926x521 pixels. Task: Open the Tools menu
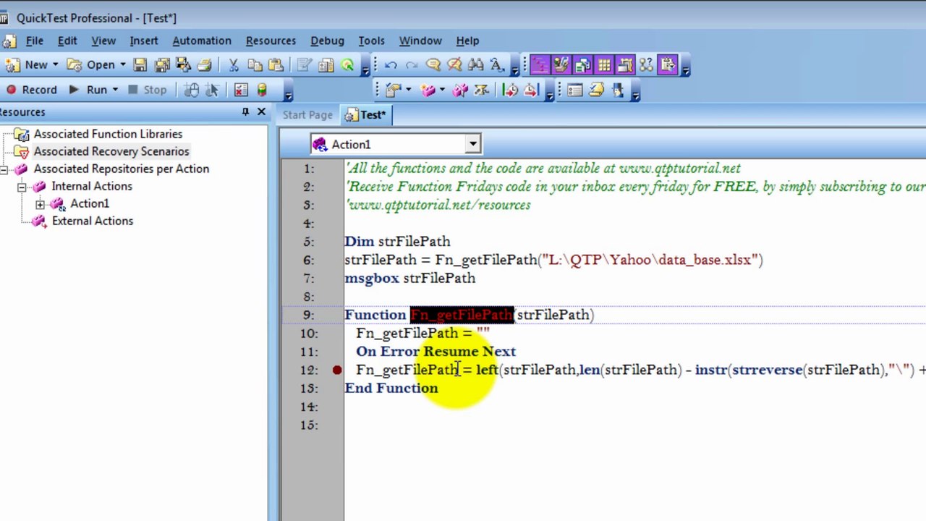coord(371,41)
